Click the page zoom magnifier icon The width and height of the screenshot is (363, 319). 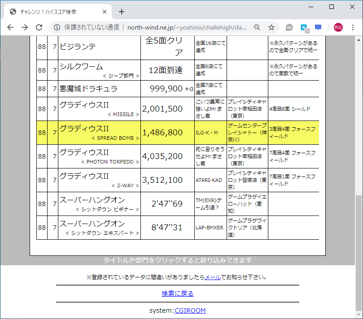(257, 27)
